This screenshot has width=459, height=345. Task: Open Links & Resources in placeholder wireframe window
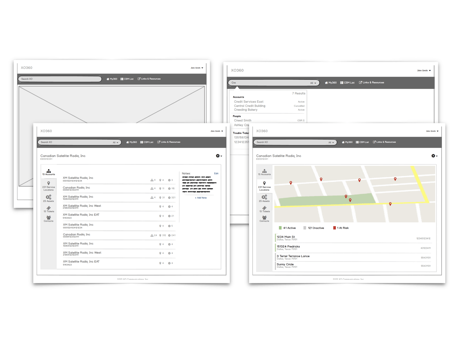(149, 79)
